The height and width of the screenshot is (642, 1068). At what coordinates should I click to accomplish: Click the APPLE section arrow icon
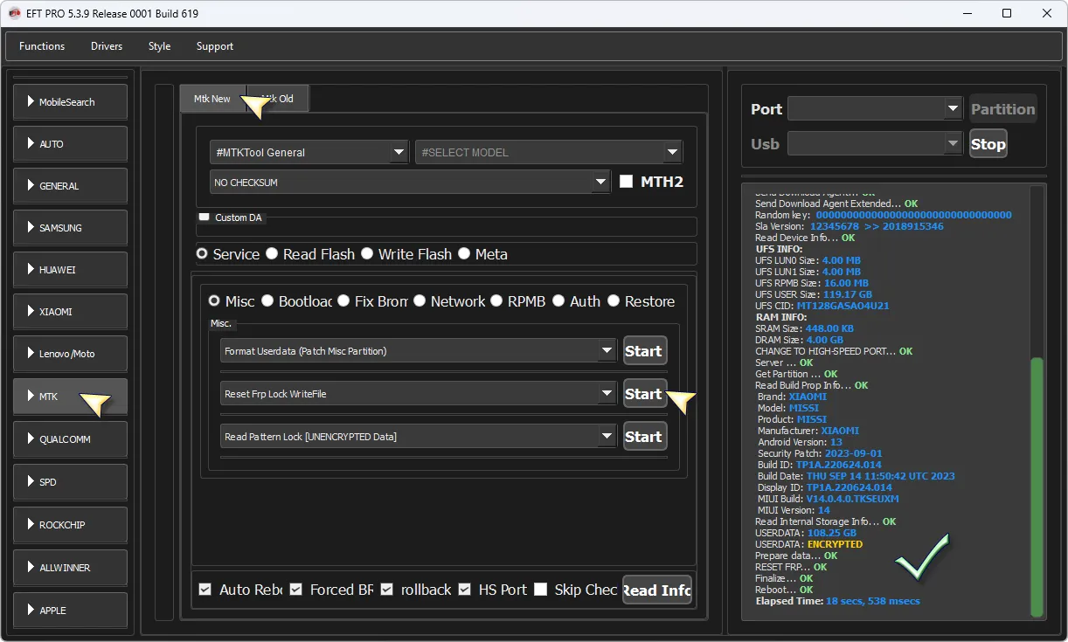click(31, 611)
